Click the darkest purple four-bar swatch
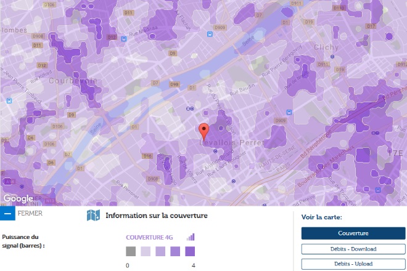 (190, 251)
